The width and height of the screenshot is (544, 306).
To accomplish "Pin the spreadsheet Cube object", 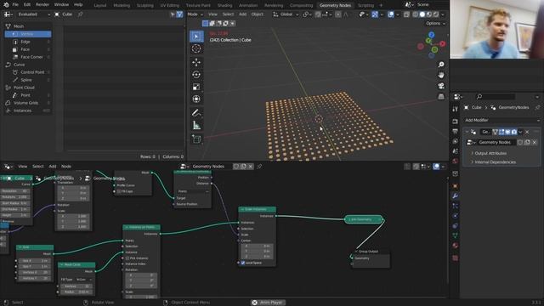I will click(x=81, y=14).
